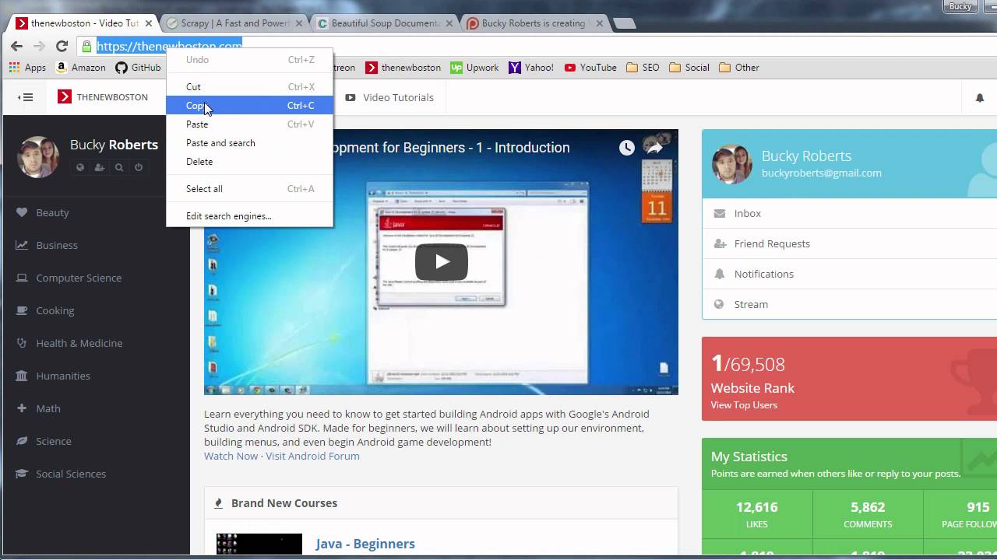The width and height of the screenshot is (997, 560).
Task: Click the Bucky Chrome profile button
Action: [x=960, y=6]
